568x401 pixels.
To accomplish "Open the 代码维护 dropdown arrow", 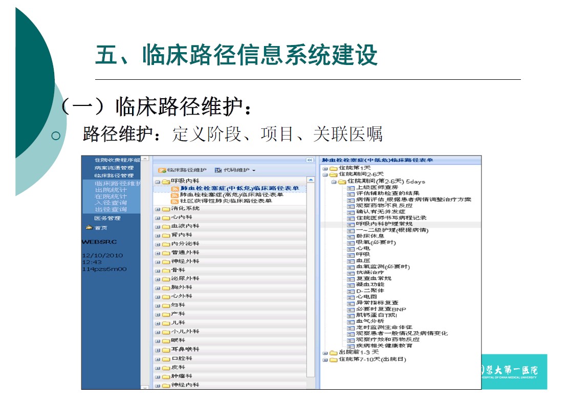I will 253,171.
